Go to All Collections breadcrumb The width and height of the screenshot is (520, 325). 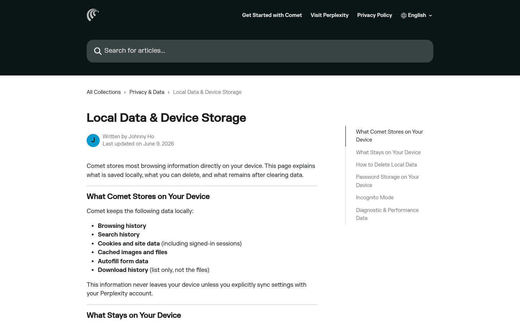[104, 92]
